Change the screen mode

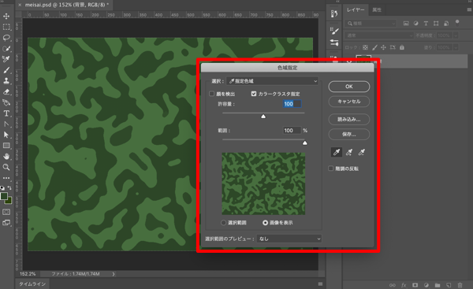[x=6, y=223]
